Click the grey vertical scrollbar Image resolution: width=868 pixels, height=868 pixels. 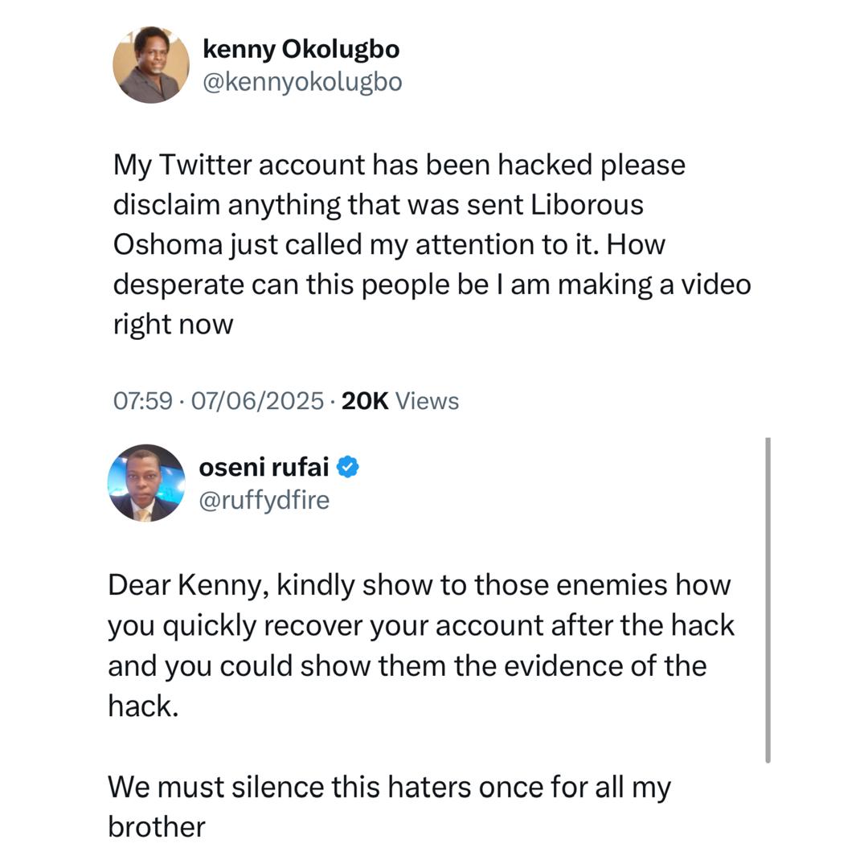768,600
